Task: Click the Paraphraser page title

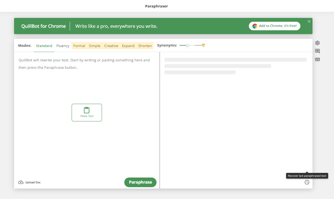Action: [157, 6]
